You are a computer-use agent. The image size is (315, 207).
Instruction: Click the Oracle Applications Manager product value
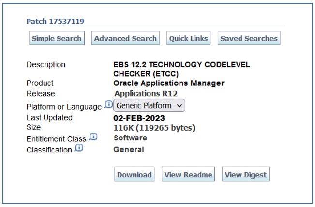tap(169, 83)
